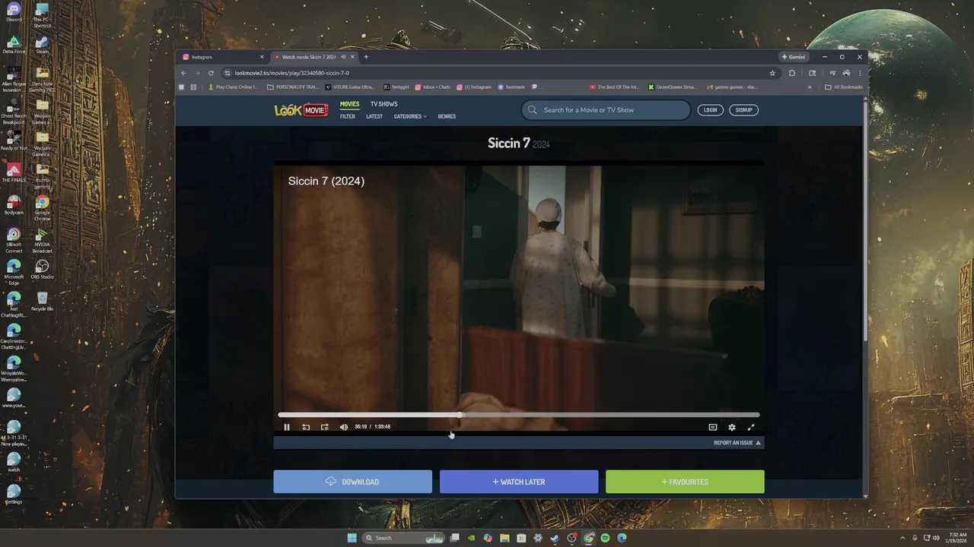The image size is (974, 547).
Task: Reload the page
Action: point(211,73)
